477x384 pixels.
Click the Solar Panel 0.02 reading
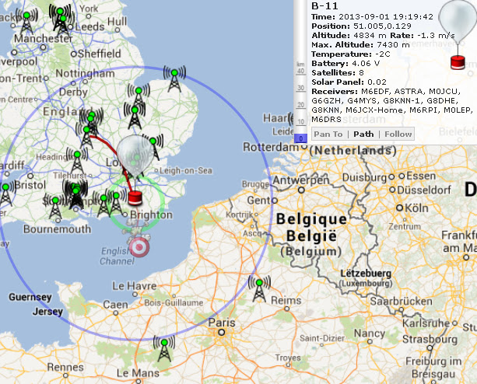[x=349, y=82]
